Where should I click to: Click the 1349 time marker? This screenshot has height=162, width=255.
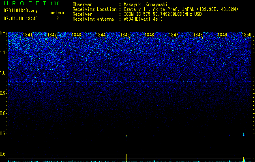pos(222,35)
